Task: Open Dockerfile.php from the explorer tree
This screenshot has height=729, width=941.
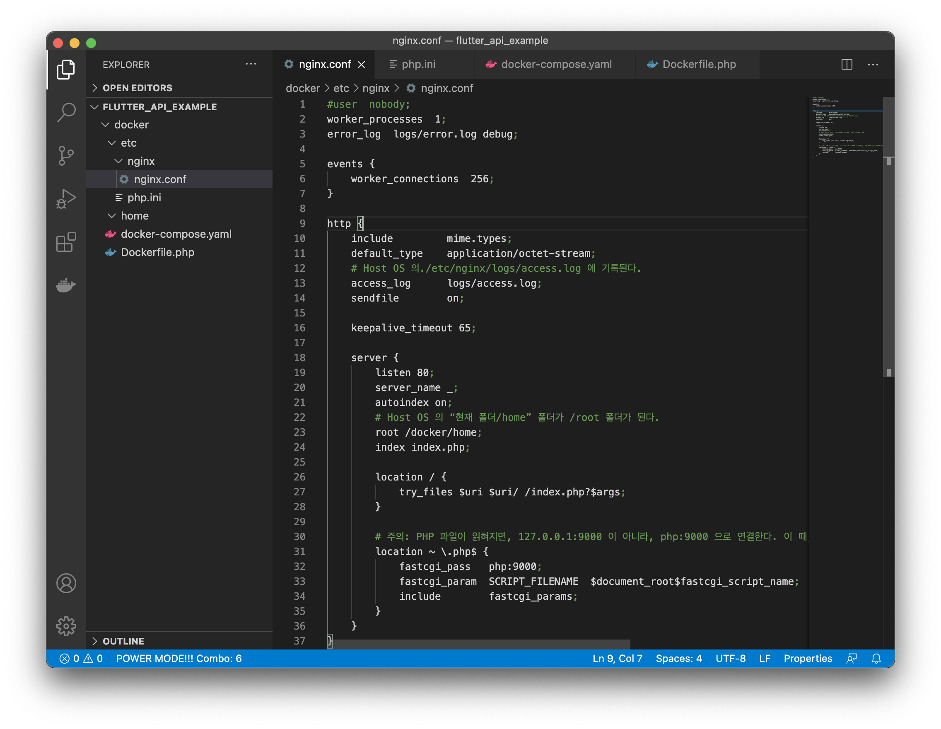Action: click(x=157, y=253)
